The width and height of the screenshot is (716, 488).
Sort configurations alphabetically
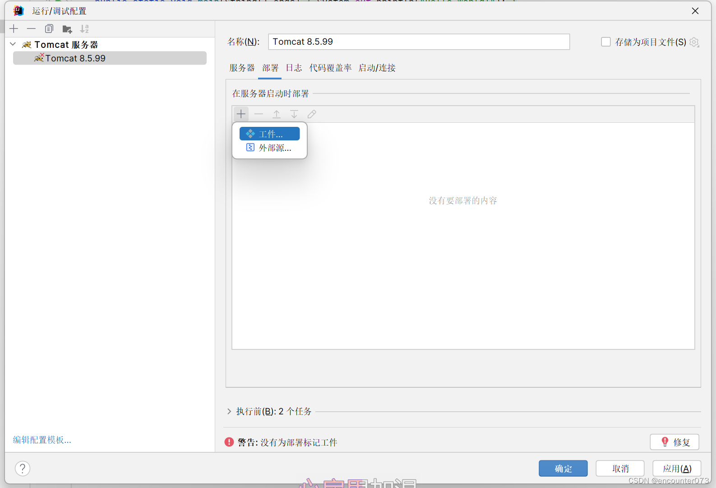pyautogui.click(x=84, y=29)
